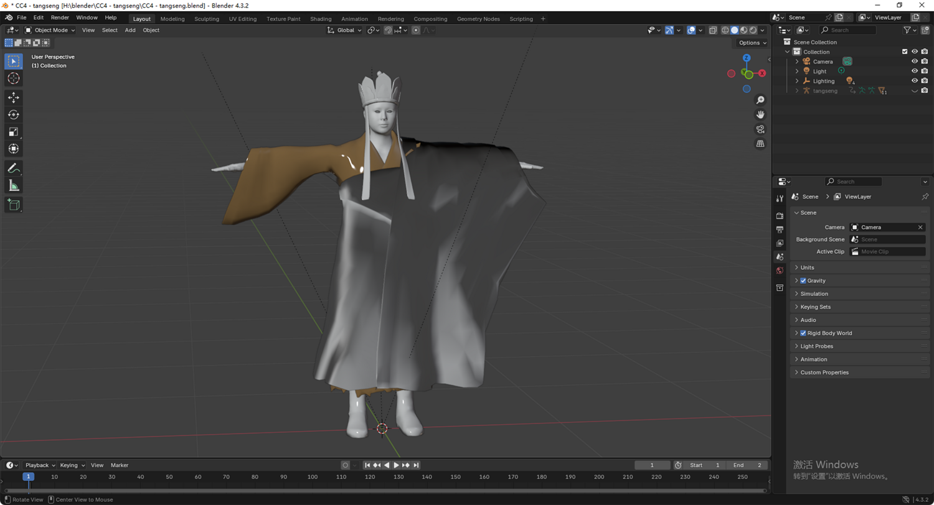Click the viewport pan hand icon

[x=760, y=114]
